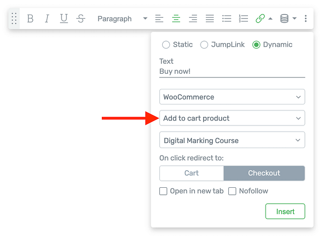Toggle bold formatting
Screen dimensions: 322x237
click(x=30, y=19)
